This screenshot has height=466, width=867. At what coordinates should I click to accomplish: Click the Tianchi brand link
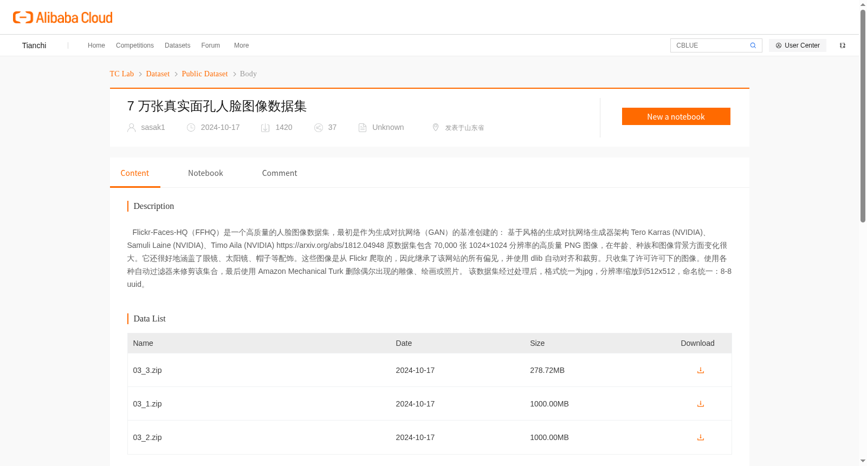tap(34, 45)
